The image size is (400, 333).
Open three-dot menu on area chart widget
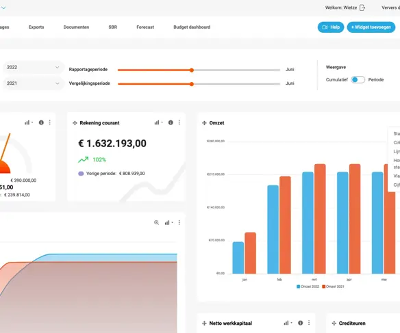coord(179,222)
